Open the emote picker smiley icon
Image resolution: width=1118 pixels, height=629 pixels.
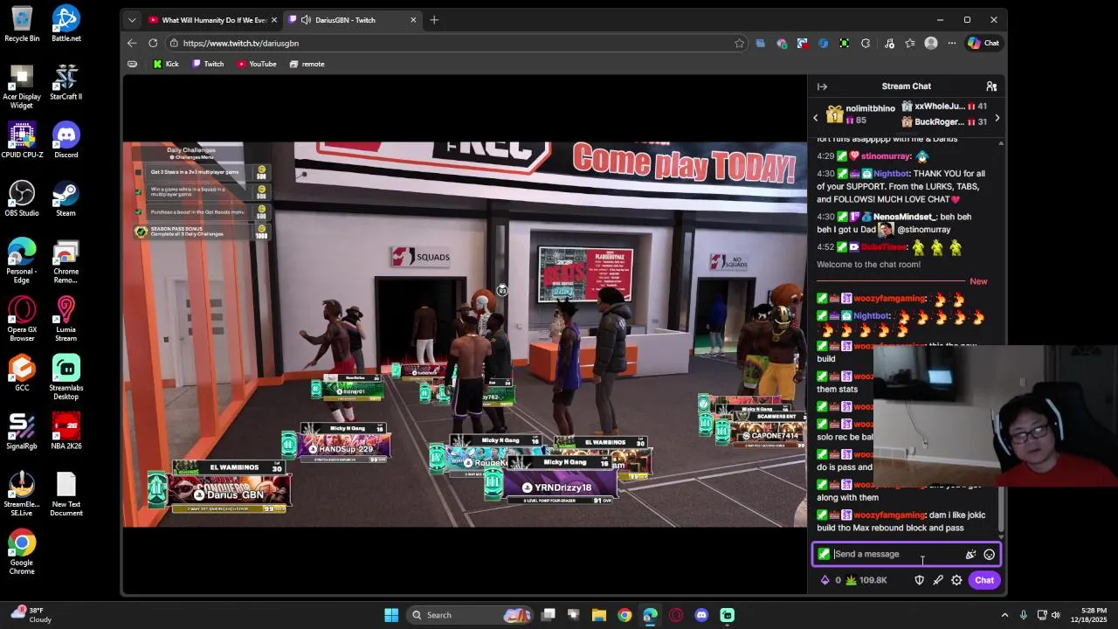pyautogui.click(x=989, y=554)
